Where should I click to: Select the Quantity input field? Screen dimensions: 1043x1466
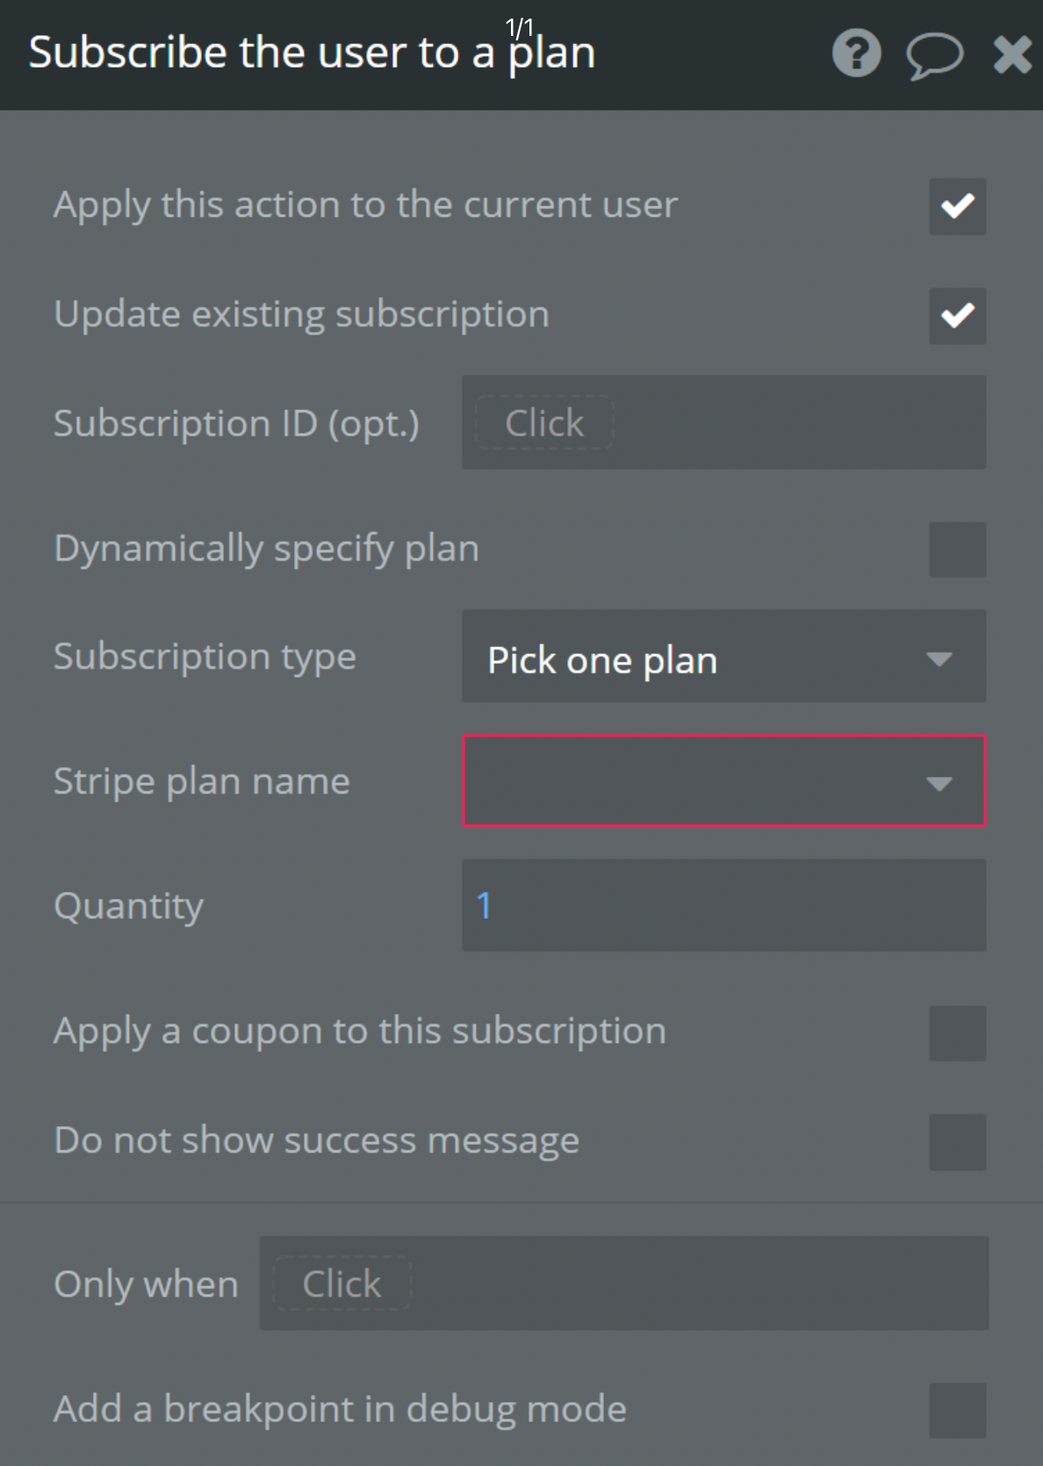[x=723, y=907]
